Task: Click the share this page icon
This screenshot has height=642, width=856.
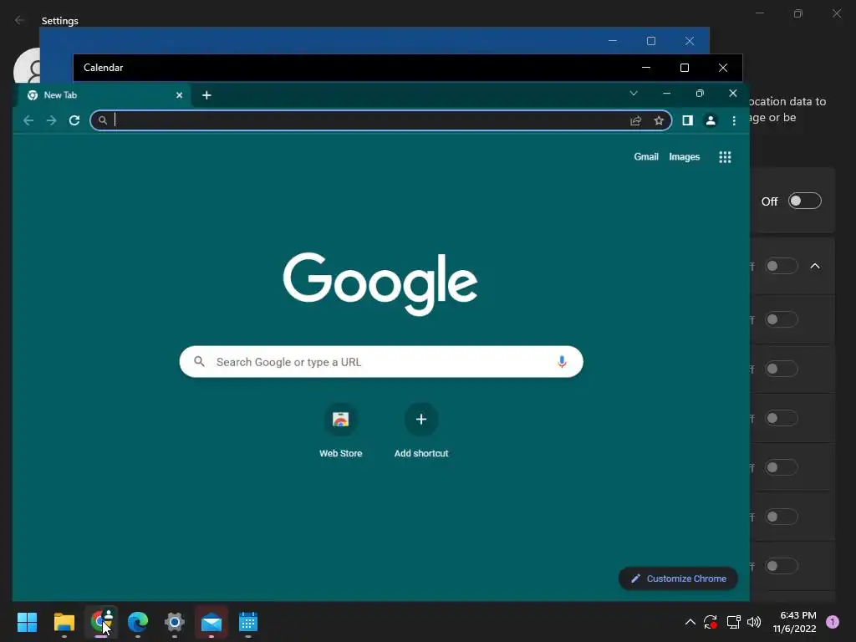Action: (635, 120)
